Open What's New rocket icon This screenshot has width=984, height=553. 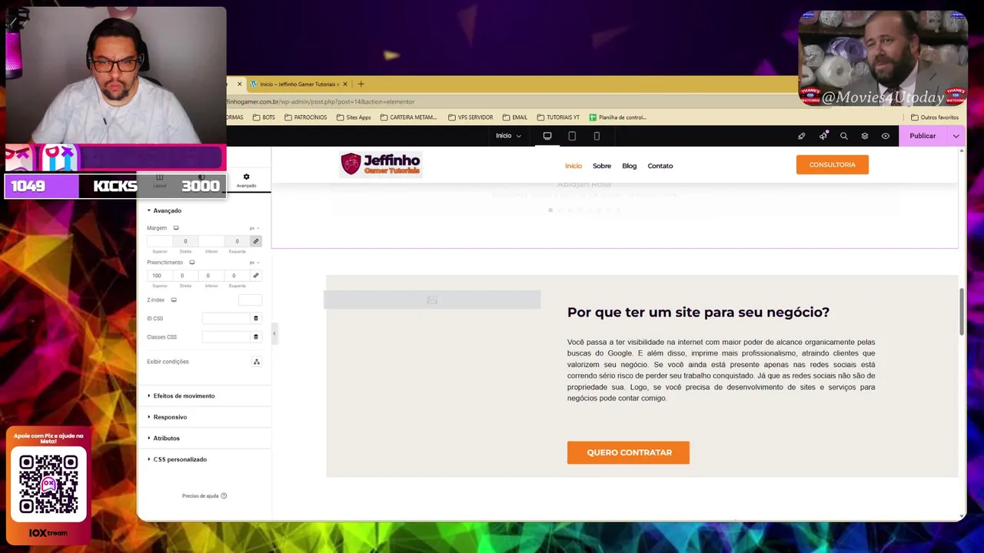coord(823,136)
